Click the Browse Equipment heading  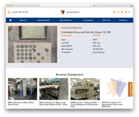[69, 74]
